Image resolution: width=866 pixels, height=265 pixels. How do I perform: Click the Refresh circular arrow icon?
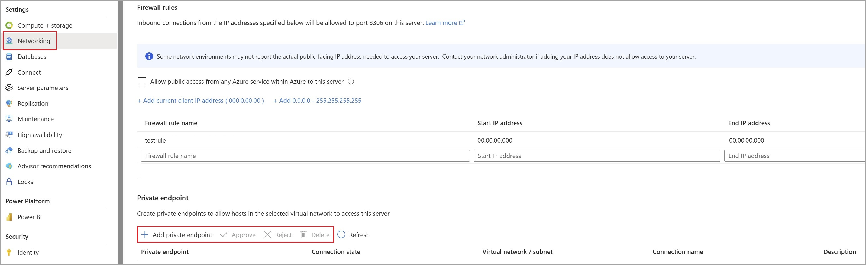341,234
